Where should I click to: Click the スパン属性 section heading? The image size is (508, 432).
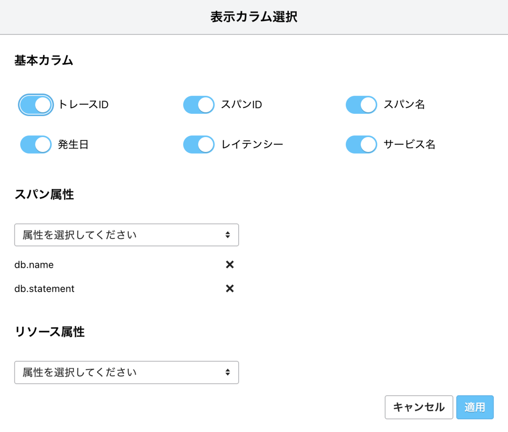pyautogui.click(x=44, y=195)
